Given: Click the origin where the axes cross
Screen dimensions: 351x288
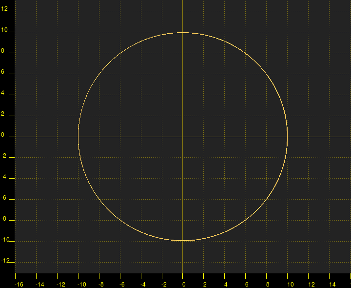Looking at the screenshot, I should point(183,137).
